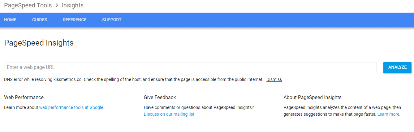
Task: Open the Insights breadcrumb item
Action: 73,5
